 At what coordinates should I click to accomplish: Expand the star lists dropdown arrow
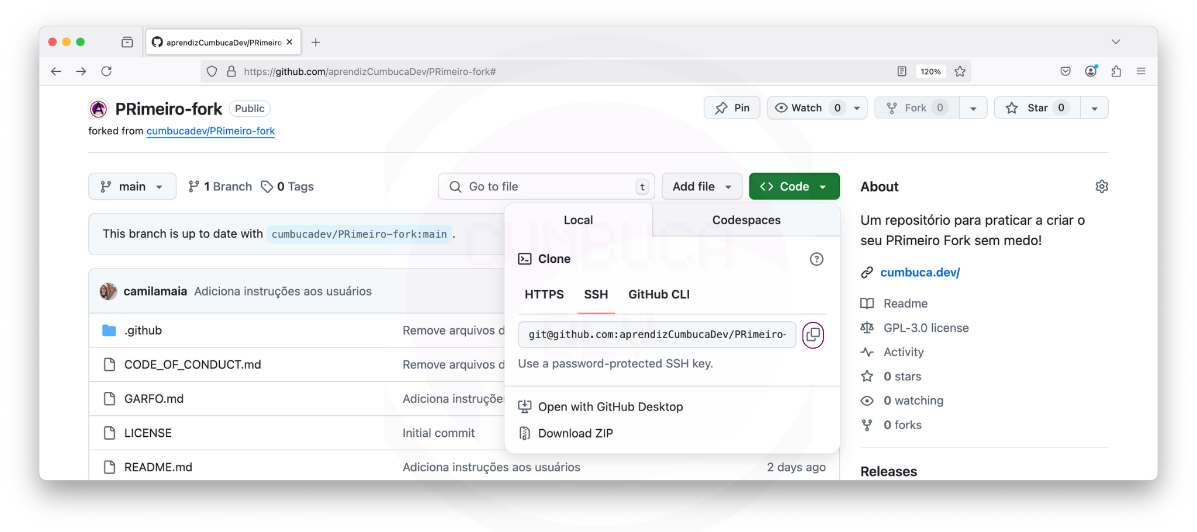click(x=1094, y=109)
